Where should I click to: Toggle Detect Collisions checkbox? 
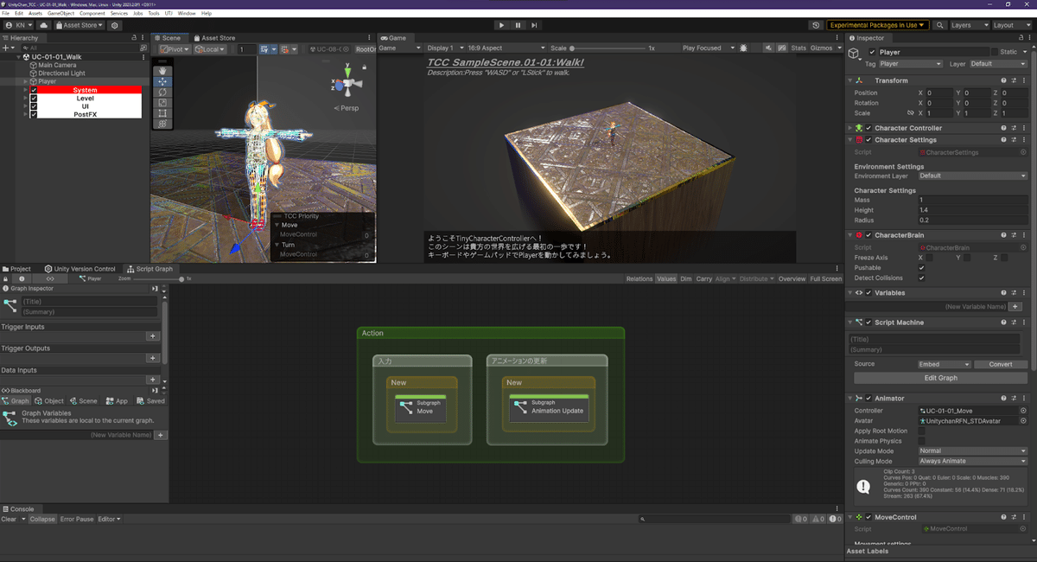coord(922,278)
